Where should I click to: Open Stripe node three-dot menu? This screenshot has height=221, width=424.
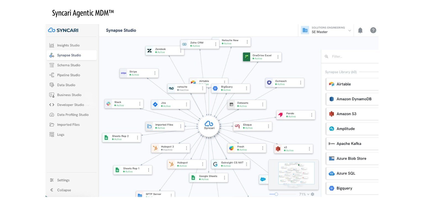coord(155,73)
